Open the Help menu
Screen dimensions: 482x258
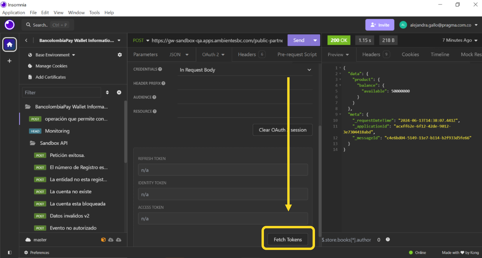(x=109, y=13)
